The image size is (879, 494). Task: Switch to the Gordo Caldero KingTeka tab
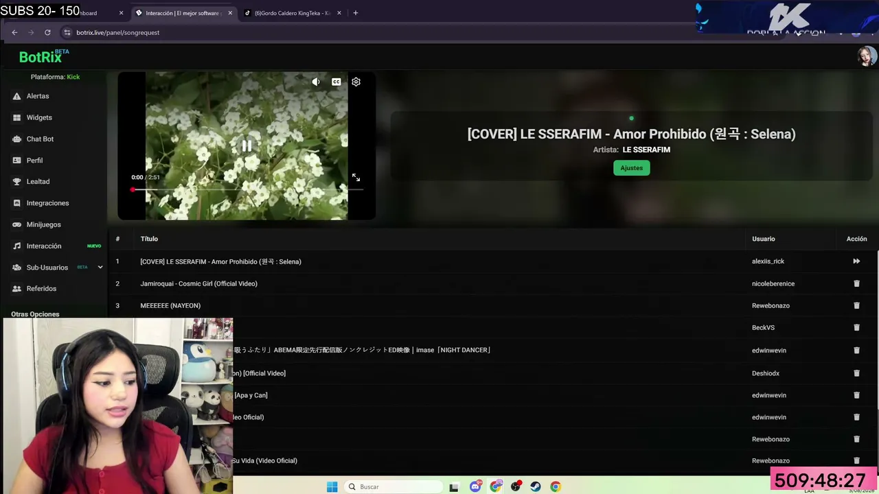point(292,13)
